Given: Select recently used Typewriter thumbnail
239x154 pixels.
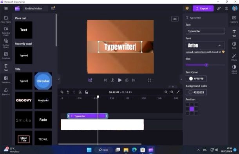Looking at the screenshot, I should click(24, 56).
